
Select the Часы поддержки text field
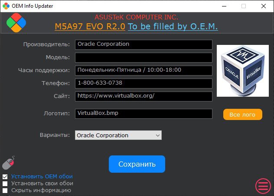[x=144, y=70]
